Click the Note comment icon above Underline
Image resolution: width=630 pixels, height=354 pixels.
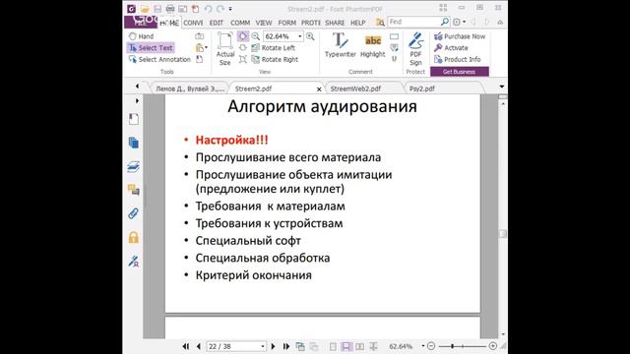click(394, 48)
